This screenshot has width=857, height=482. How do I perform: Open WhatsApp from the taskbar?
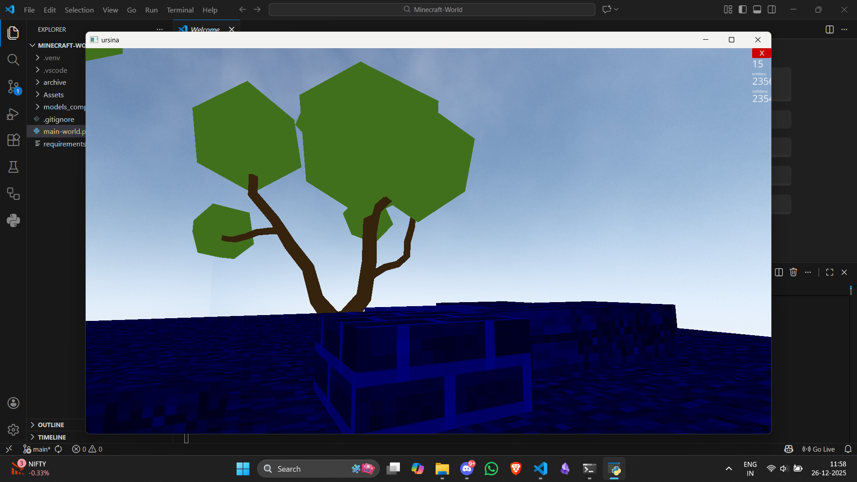click(491, 469)
